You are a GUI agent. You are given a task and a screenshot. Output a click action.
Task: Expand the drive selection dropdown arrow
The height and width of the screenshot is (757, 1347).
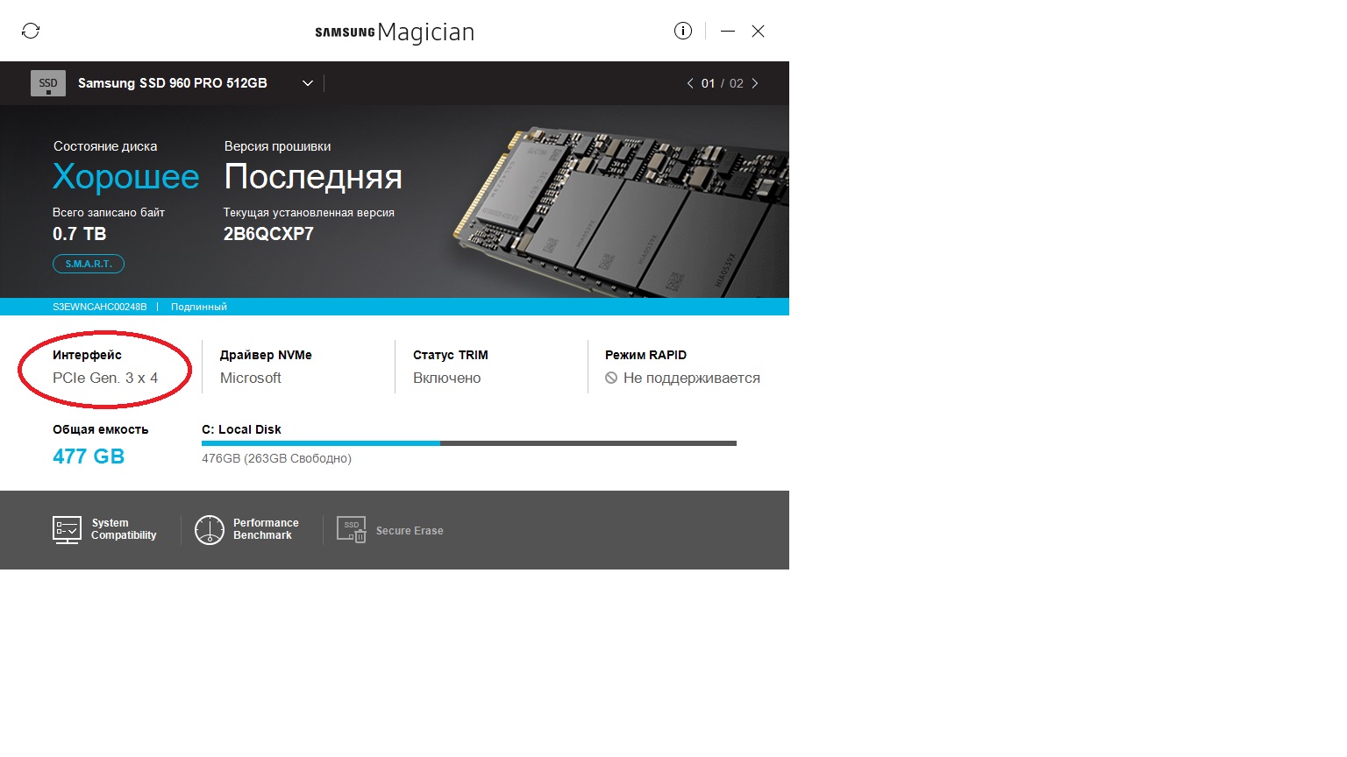pyautogui.click(x=308, y=83)
